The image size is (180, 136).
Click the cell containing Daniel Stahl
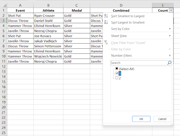48,21
